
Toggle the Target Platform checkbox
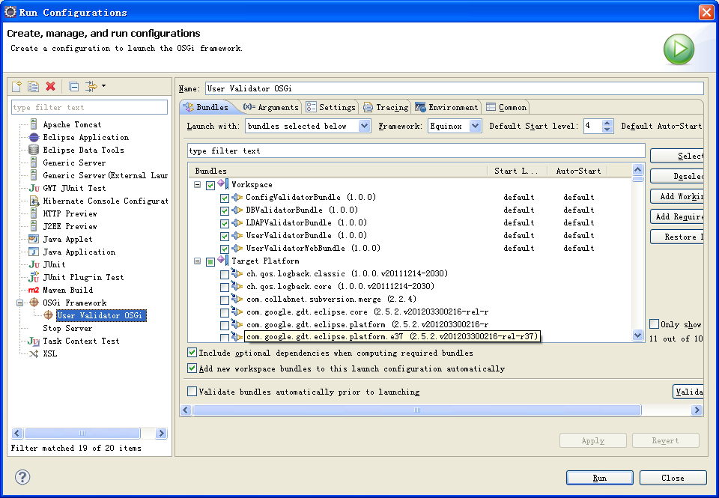210,261
